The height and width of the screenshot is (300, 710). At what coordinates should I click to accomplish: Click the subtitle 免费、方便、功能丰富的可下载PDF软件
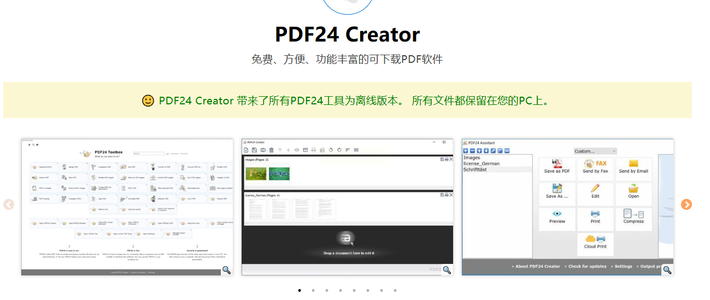coord(347,59)
